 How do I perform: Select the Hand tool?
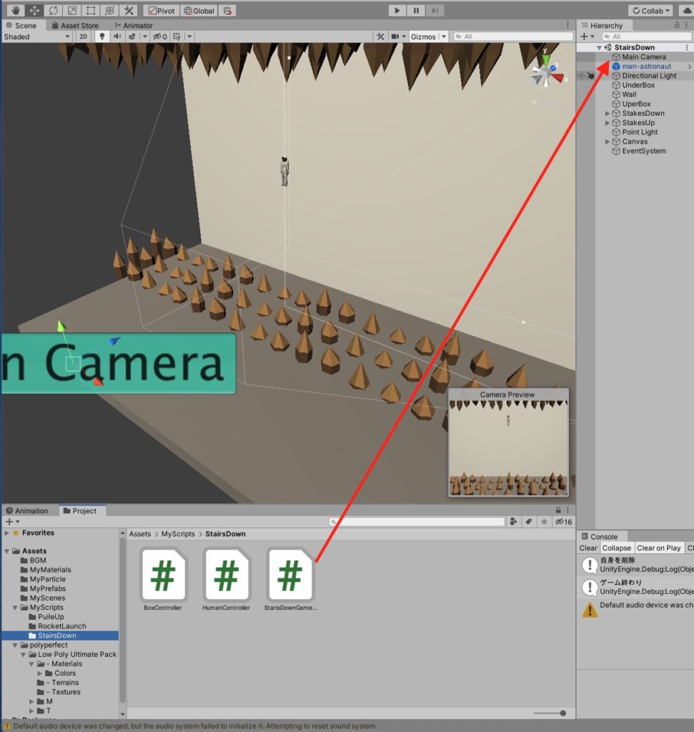pyautogui.click(x=16, y=10)
